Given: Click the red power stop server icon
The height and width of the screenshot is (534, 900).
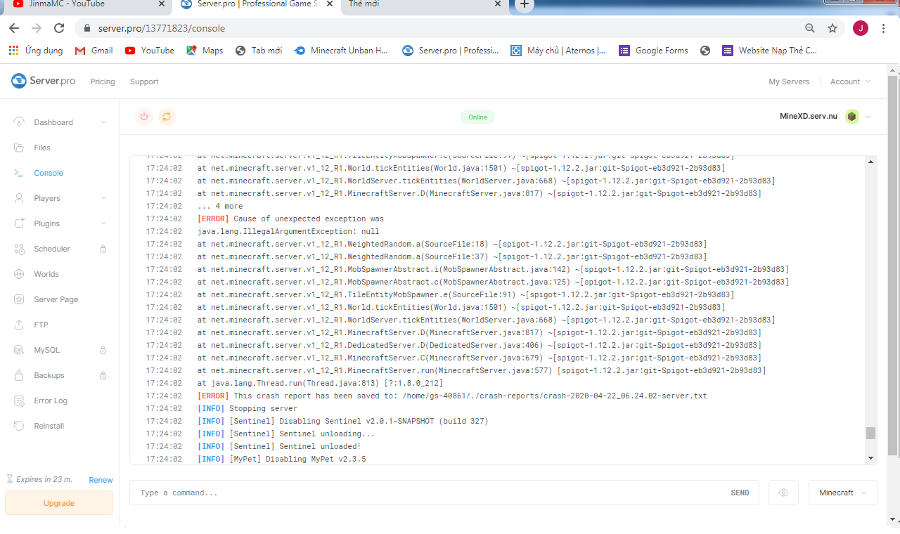Looking at the screenshot, I should [144, 117].
